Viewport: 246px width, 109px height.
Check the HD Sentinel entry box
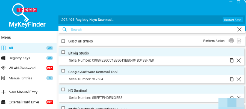tap(63, 89)
